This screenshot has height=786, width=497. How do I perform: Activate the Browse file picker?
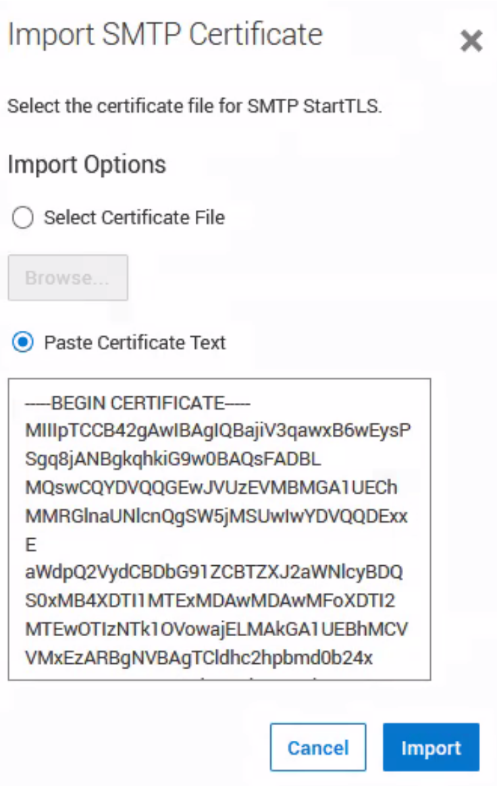[68, 278]
